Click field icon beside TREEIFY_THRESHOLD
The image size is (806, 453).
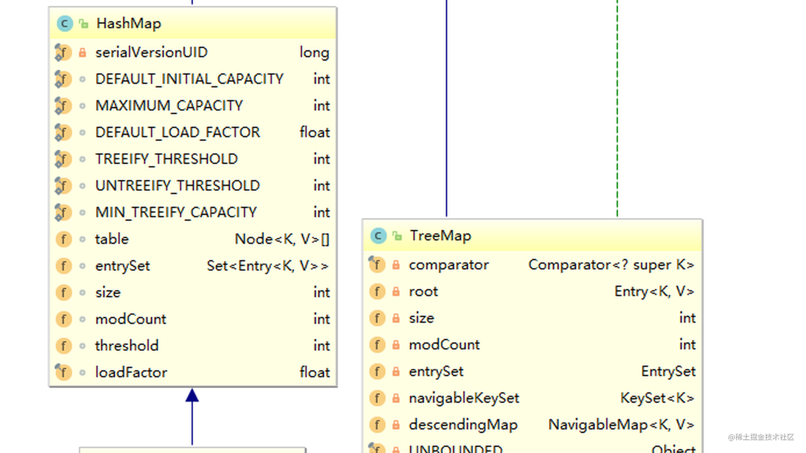click(63, 159)
